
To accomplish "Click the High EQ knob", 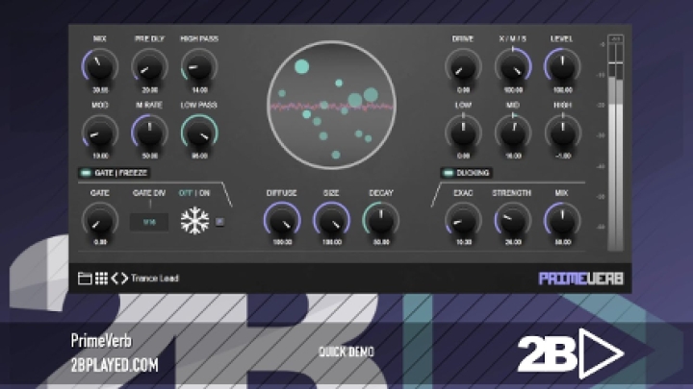I will [x=562, y=133].
